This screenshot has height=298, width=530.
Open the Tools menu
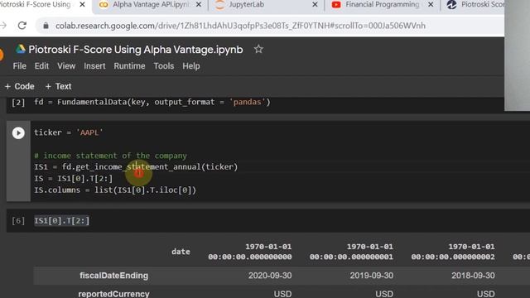[164, 66]
